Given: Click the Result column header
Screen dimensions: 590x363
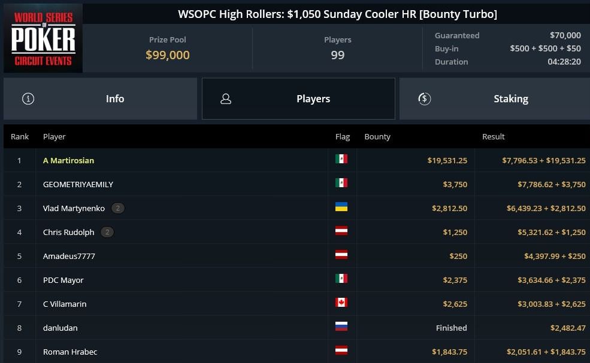Looking at the screenshot, I should tap(494, 137).
